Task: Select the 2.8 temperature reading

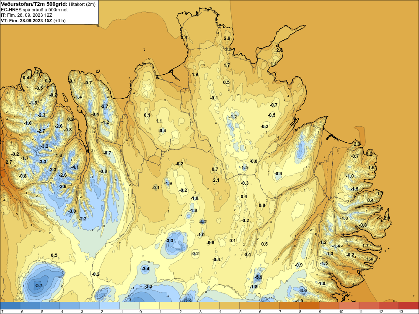Action: click(x=279, y=50)
